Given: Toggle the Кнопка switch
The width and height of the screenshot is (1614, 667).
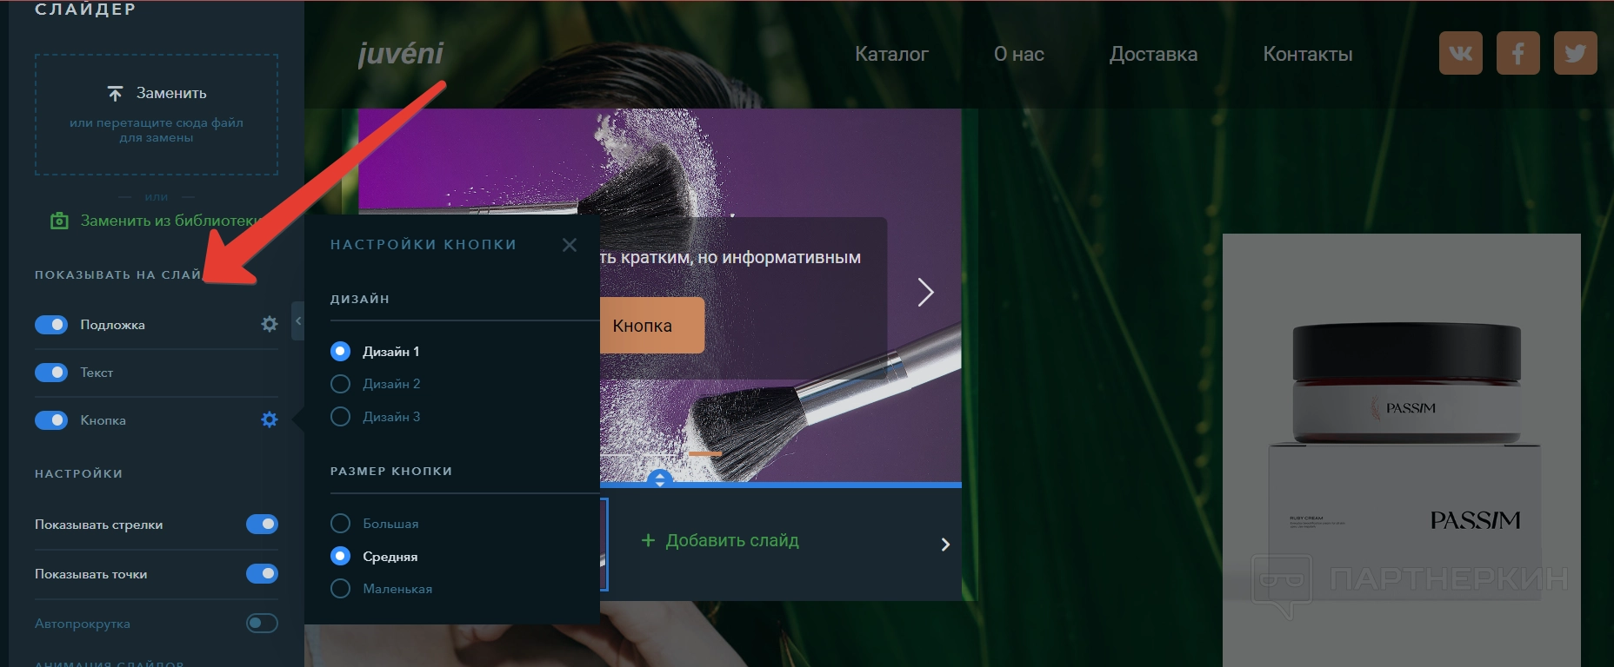Looking at the screenshot, I should coord(51,419).
